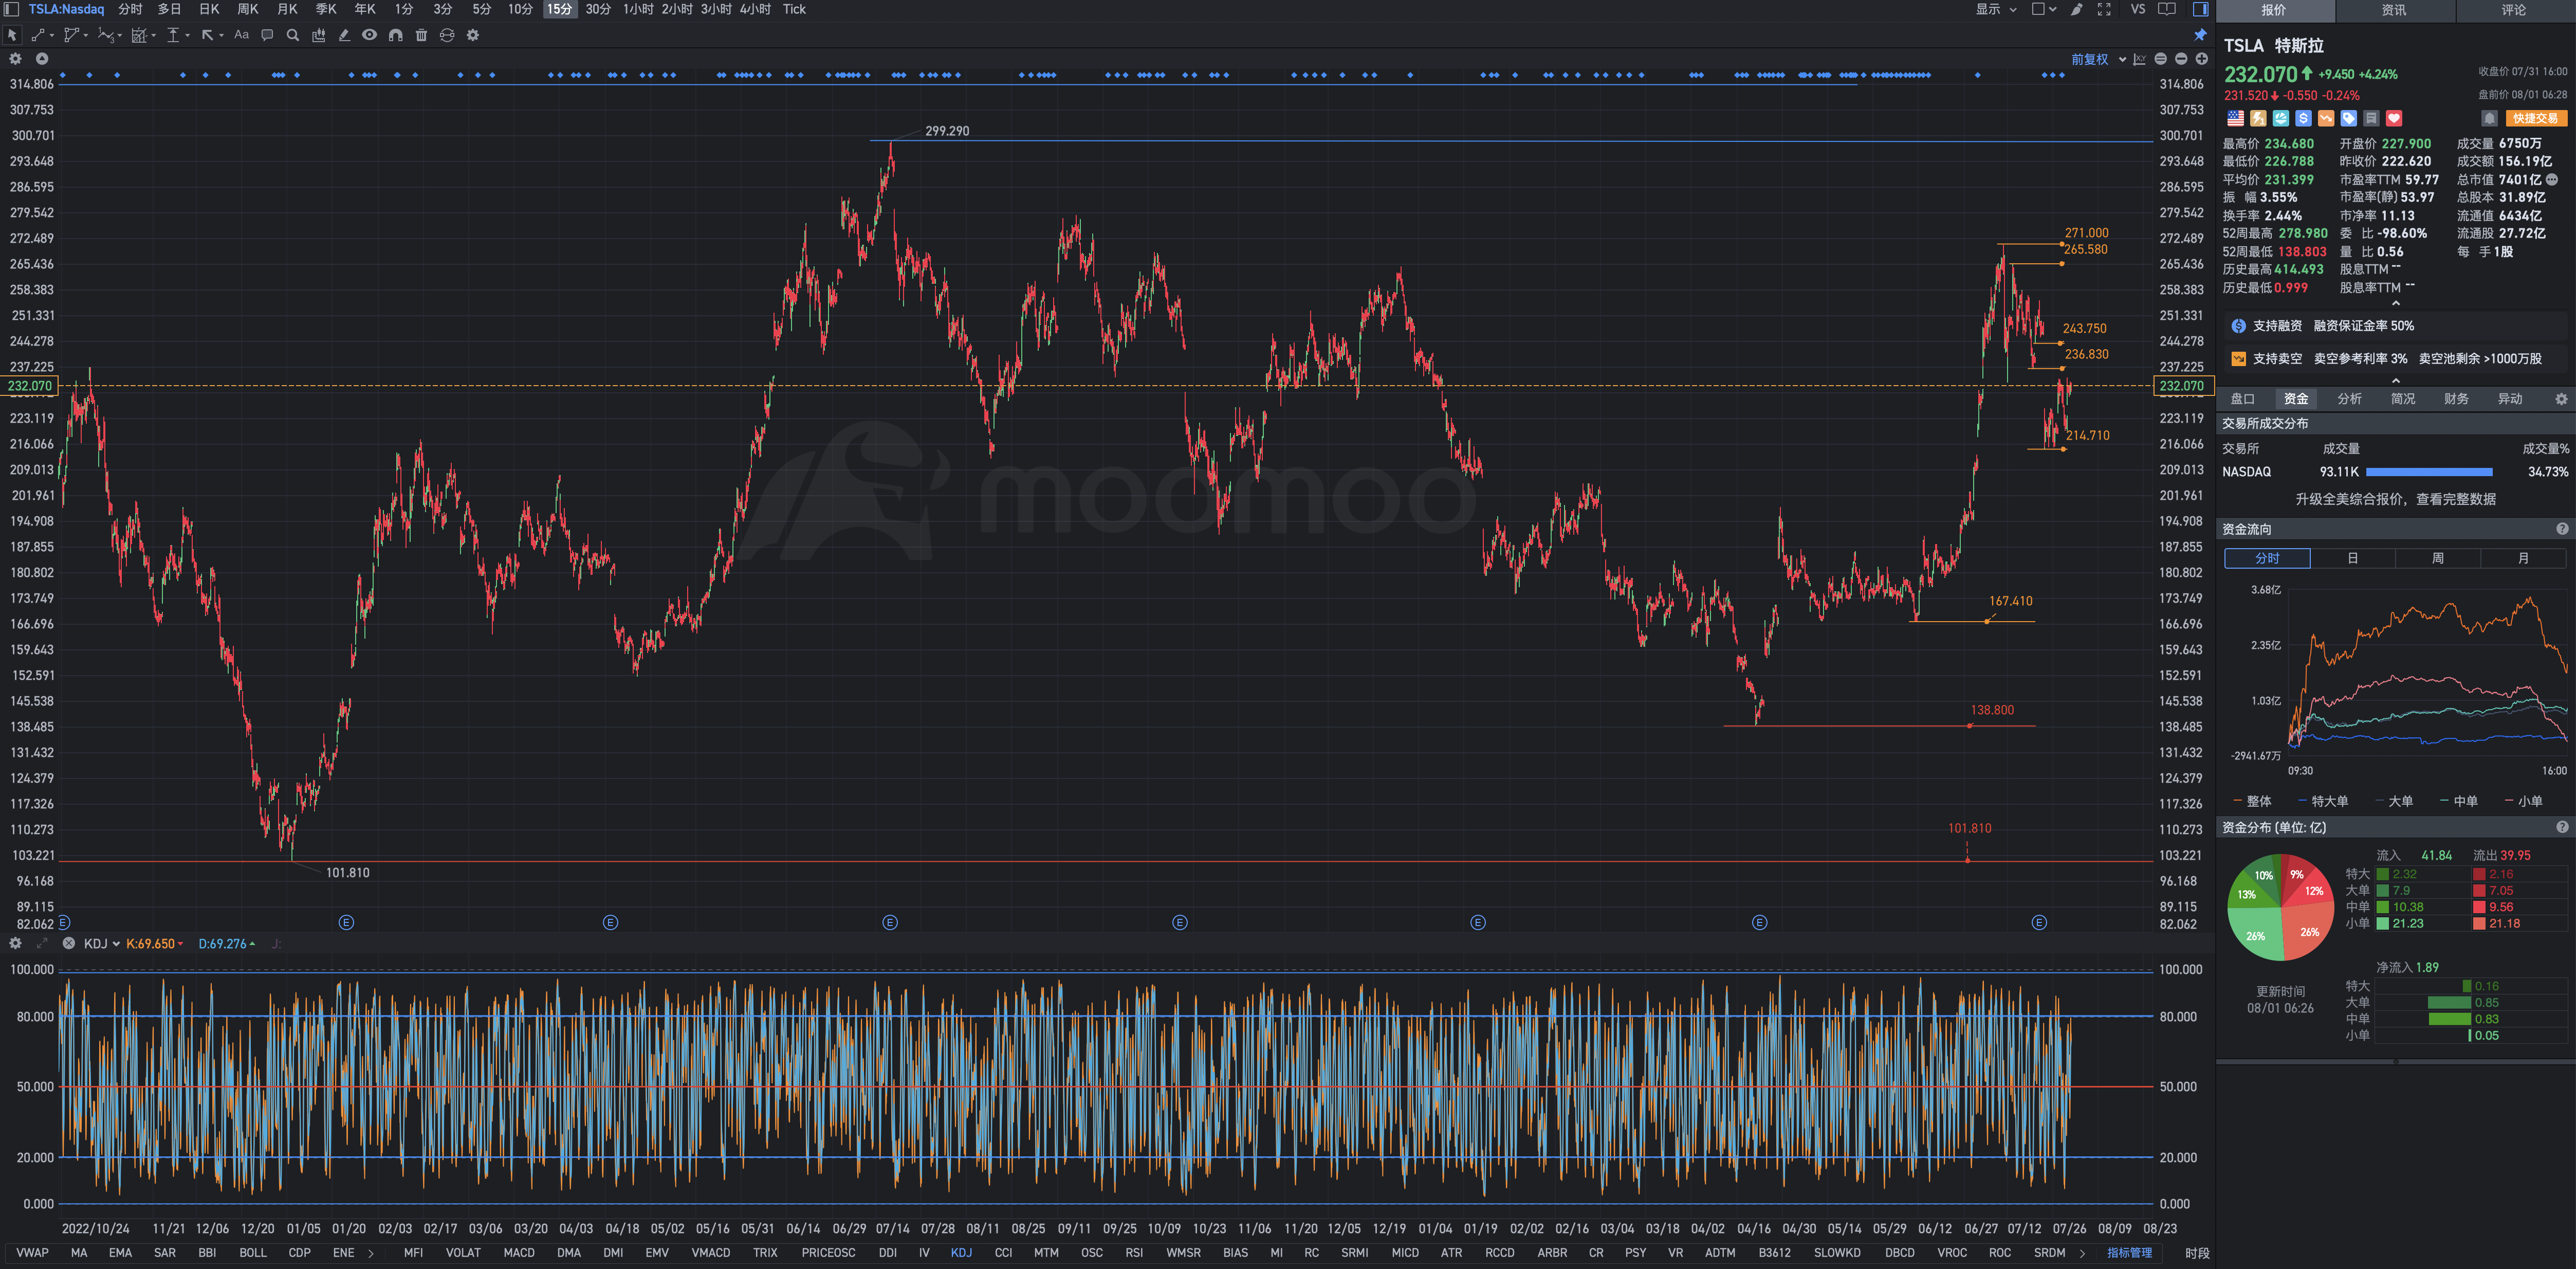Click the 232.070 current price axis label
The height and width of the screenshot is (1269, 2576).
[2182, 386]
